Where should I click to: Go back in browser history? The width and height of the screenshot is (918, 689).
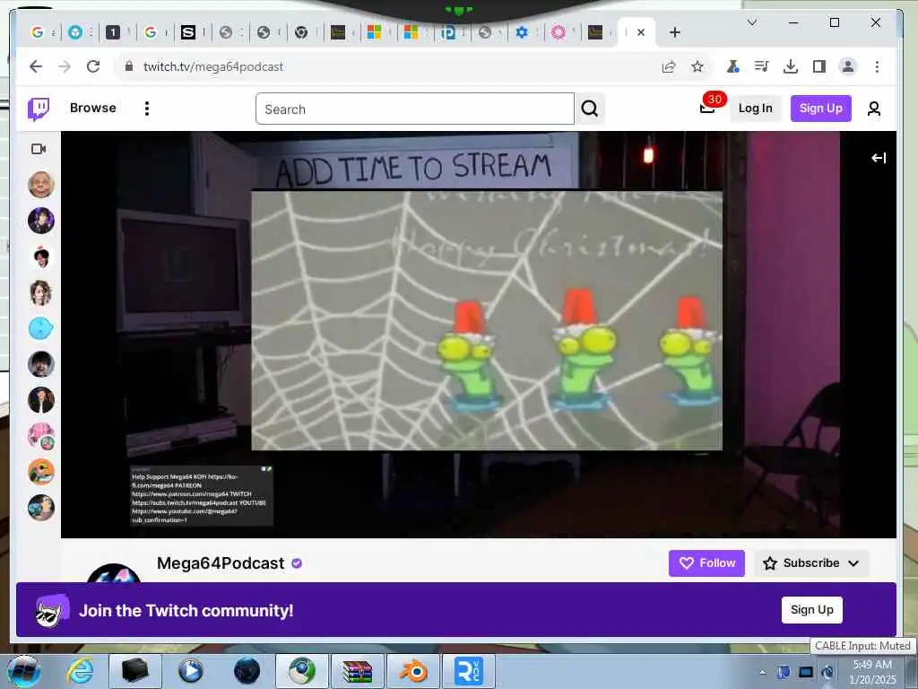tap(36, 66)
